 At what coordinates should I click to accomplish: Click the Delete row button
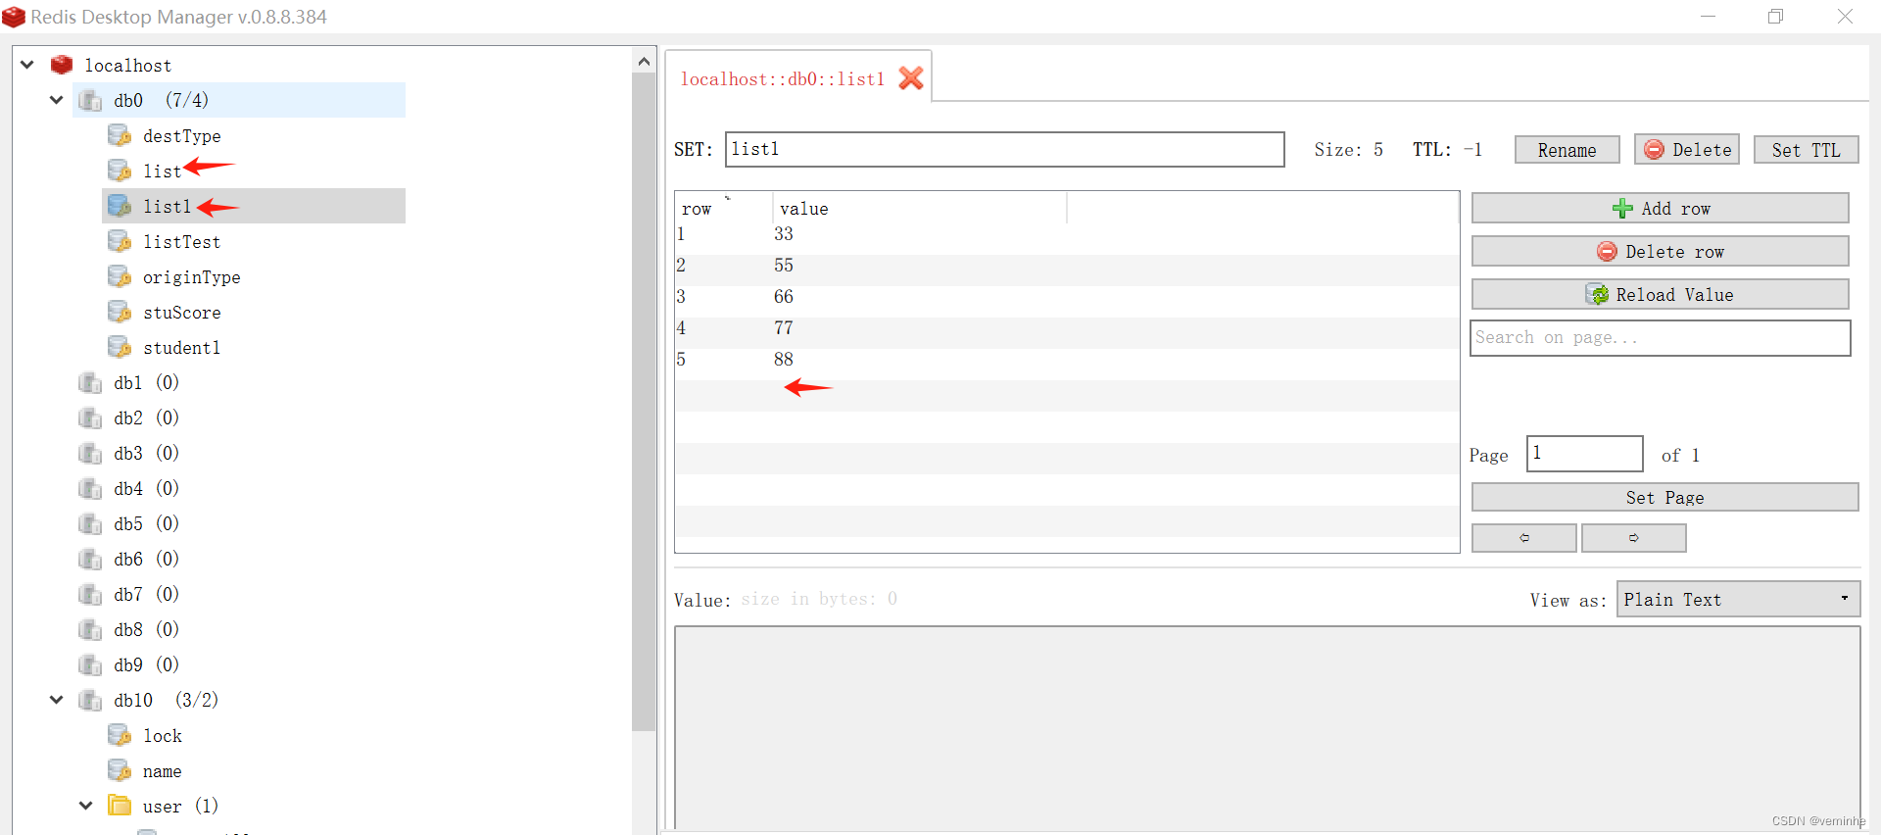(x=1660, y=251)
